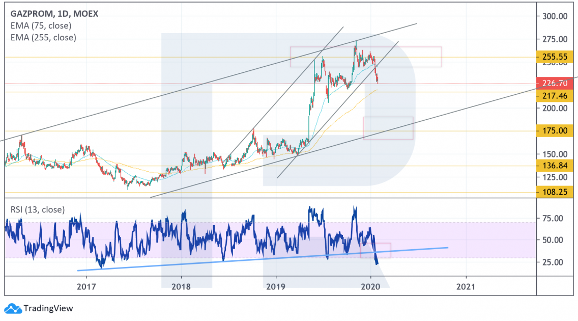Image resolution: width=578 pixels, height=321 pixels.
Task: Click the RSI 25.00 axis value
Action: coord(553,262)
